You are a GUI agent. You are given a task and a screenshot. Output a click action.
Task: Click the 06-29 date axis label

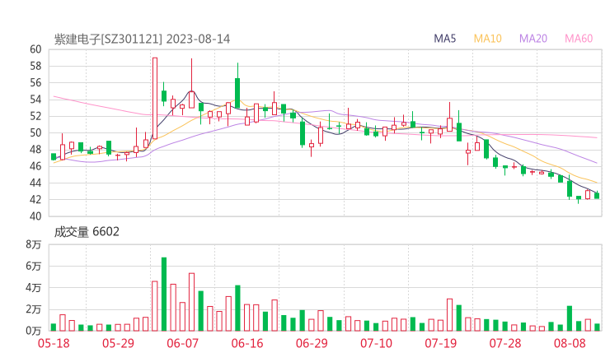(x=312, y=343)
